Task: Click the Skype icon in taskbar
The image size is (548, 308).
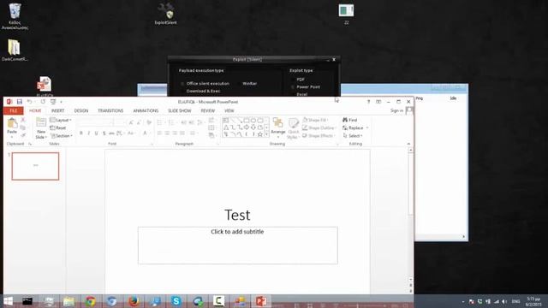Action: pyautogui.click(x=176, y=300)
